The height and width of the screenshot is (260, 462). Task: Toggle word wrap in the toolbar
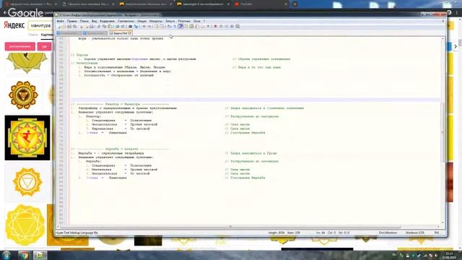point(170,27)
